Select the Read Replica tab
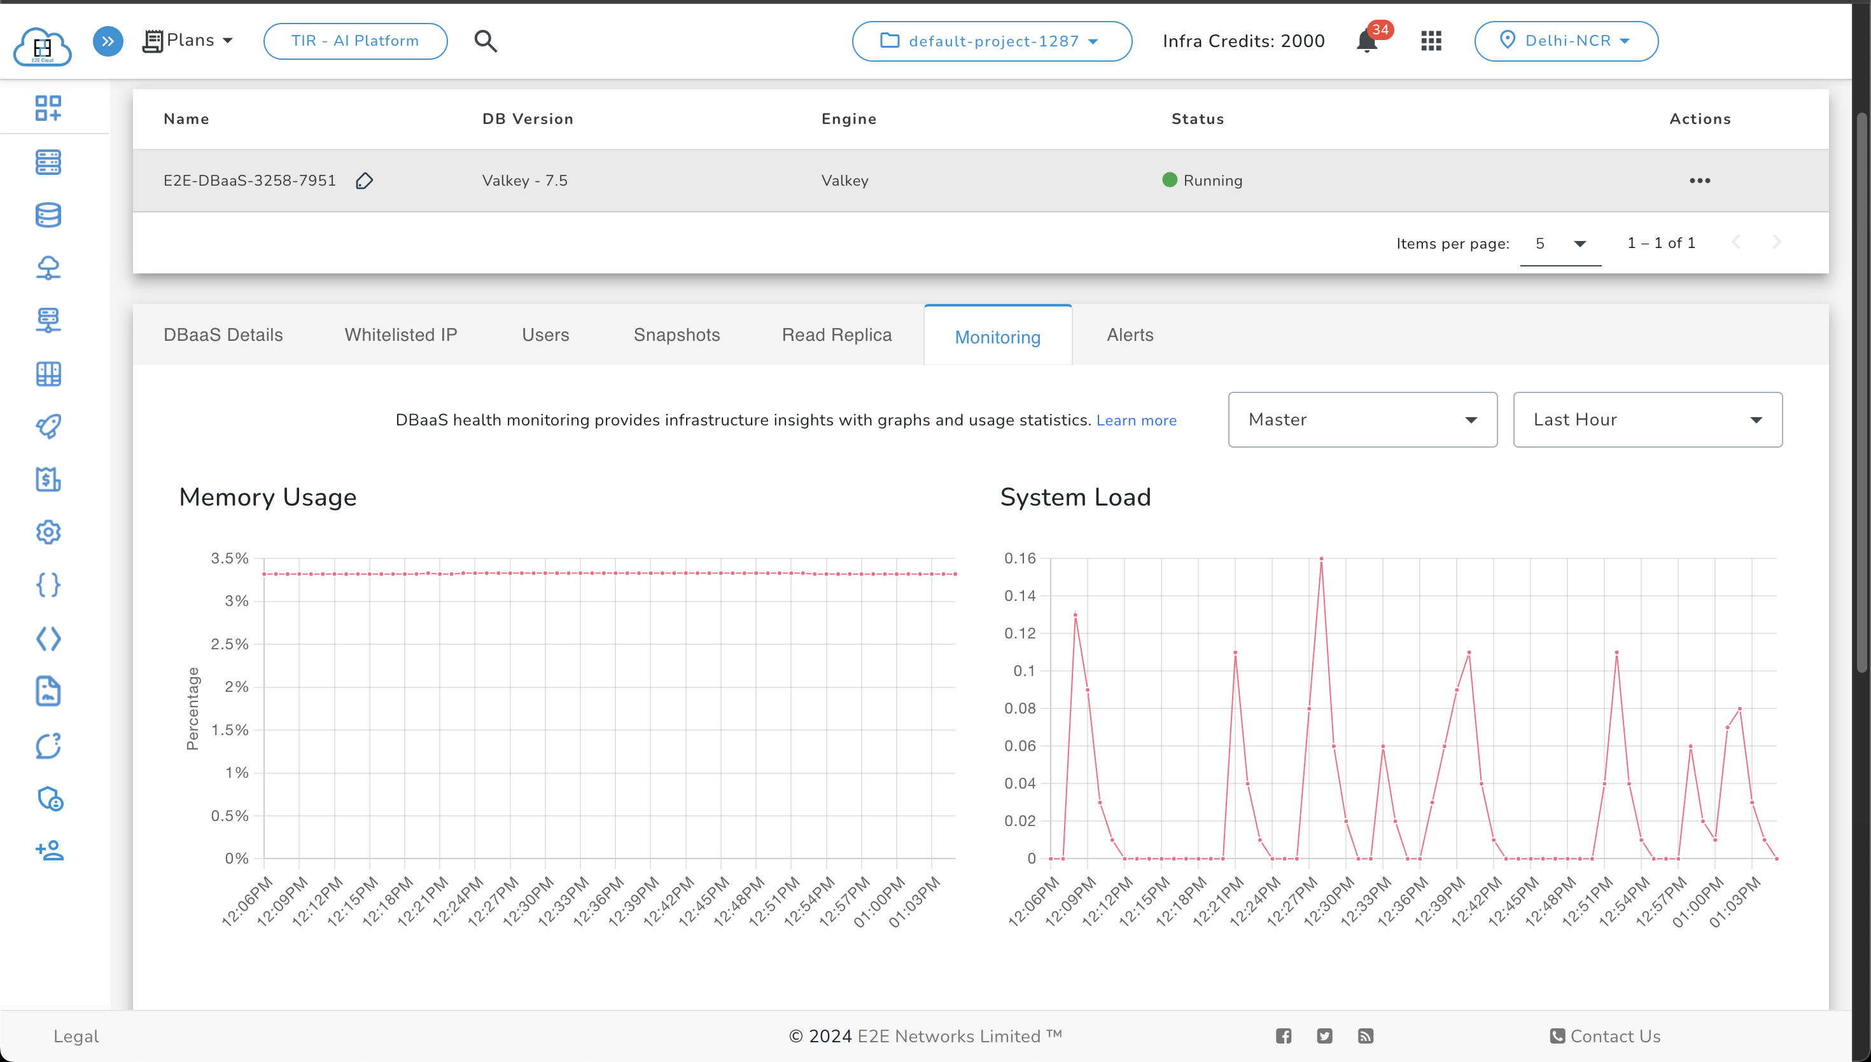This screenshot has width=1871, height=1062. (x=837, y=335)
